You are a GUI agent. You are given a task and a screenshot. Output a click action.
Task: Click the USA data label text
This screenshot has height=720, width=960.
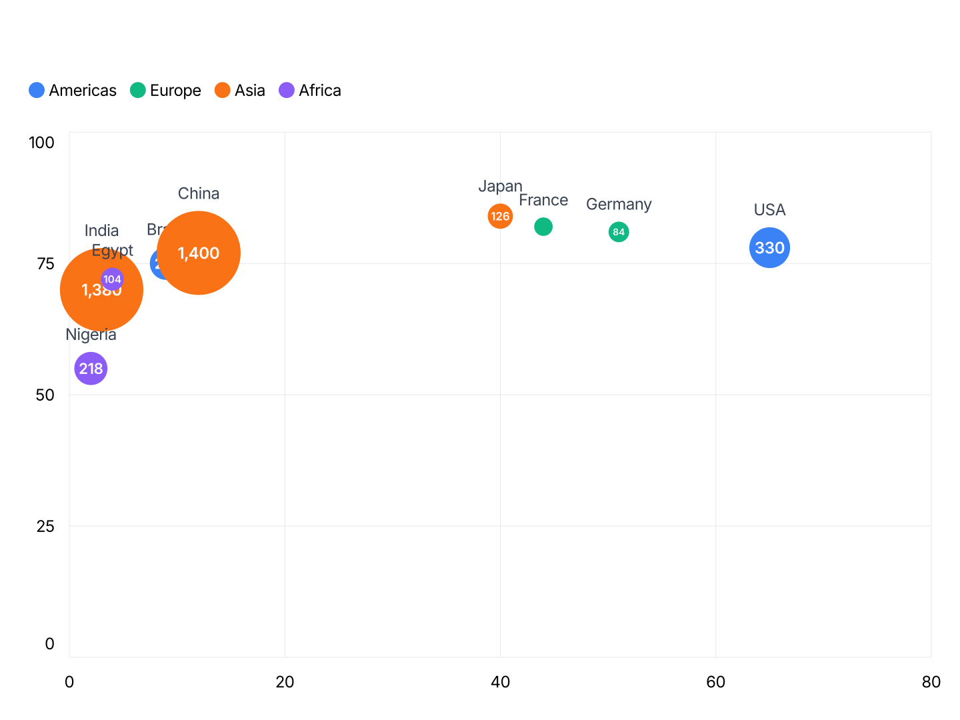(x=770, y=209)
